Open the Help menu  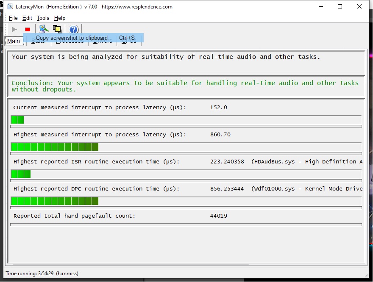point(60,18)
